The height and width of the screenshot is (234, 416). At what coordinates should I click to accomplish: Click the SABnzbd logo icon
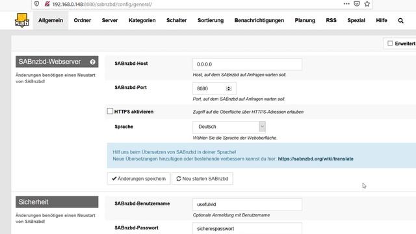coord(22,20)
